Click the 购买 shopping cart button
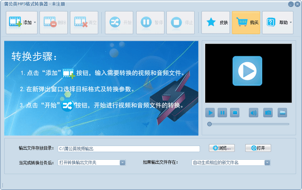The image size is (302, 190). pos(246,23)
